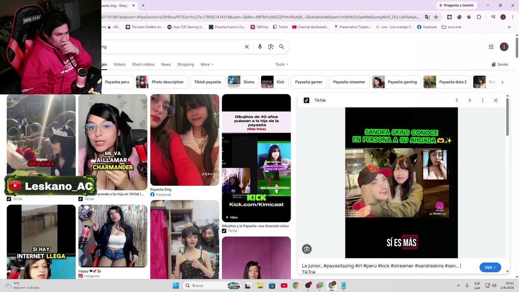Screen dimensions: 519x292
Task: Search inside the preview image with Lens
Action: coord(307,249)
